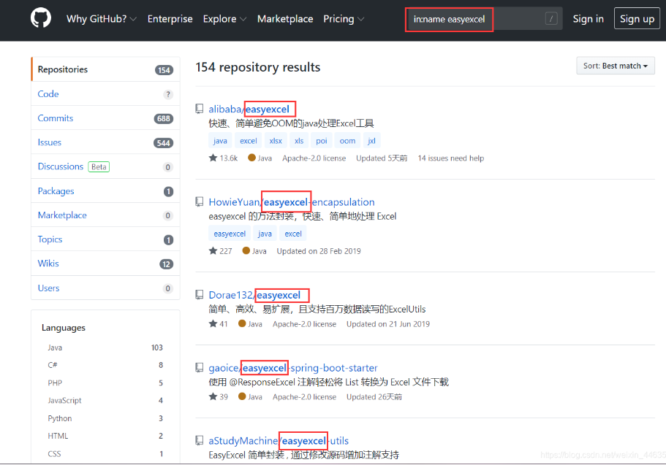Click the 13.6k stars count on alibaba/easyexcel

(x=224, y=158)
